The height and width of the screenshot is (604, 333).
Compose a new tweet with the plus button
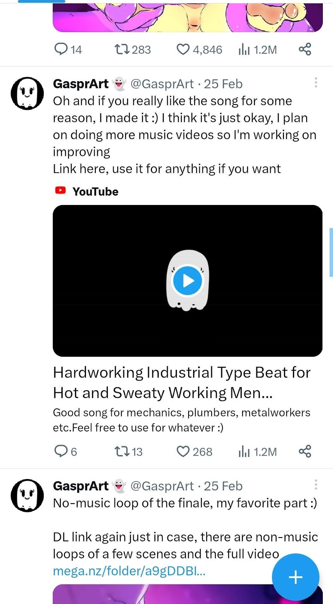tap(296, 577)
